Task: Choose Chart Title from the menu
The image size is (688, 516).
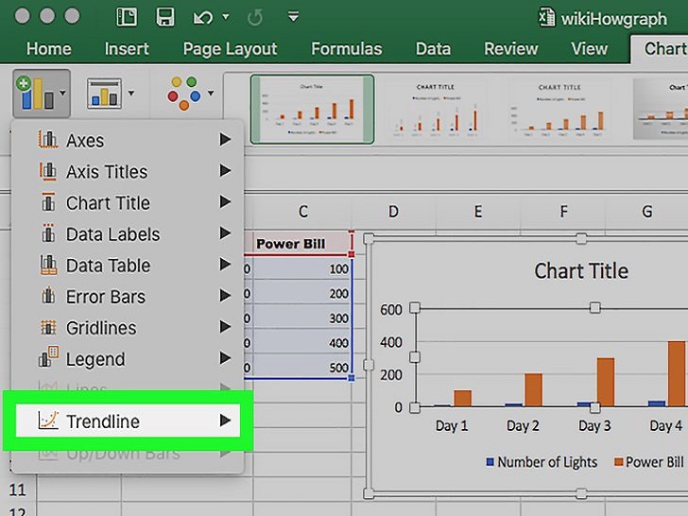Action: [127, 202]
